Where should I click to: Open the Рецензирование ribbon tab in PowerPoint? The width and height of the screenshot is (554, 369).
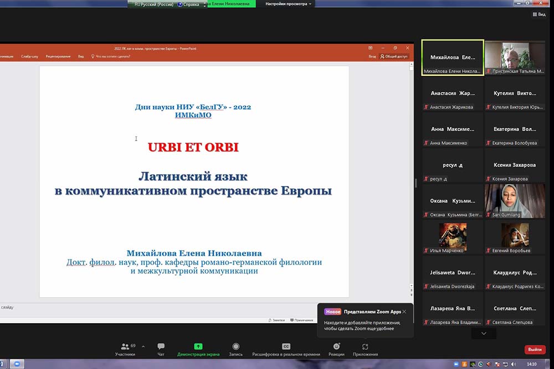[x=58, y=56]
